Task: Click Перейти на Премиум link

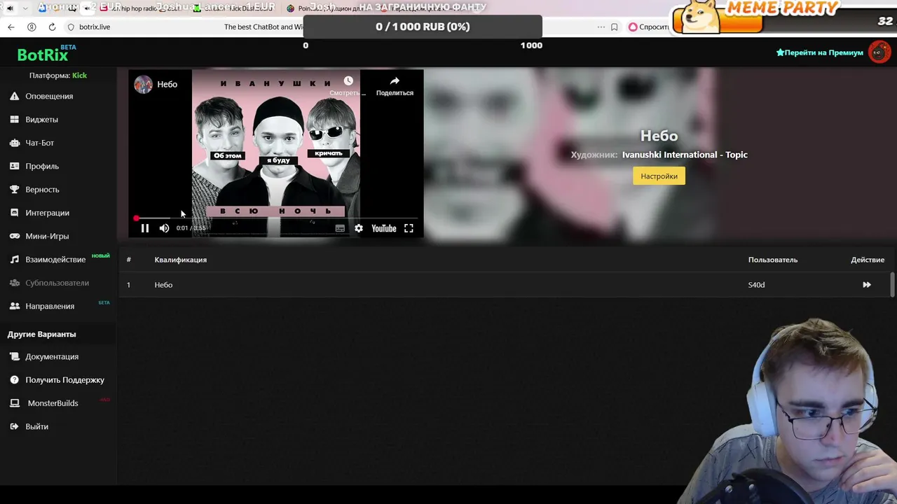Action: (x=819, y=52)
